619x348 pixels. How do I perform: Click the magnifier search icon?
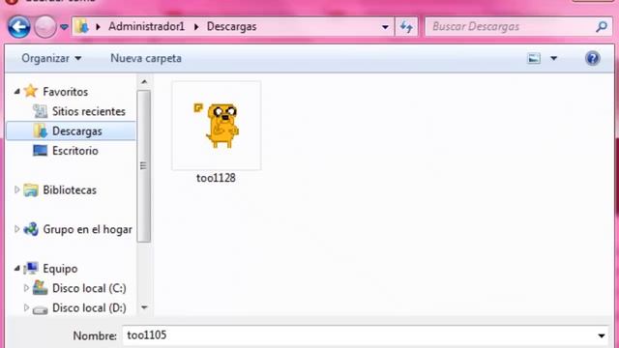(602, 26)
